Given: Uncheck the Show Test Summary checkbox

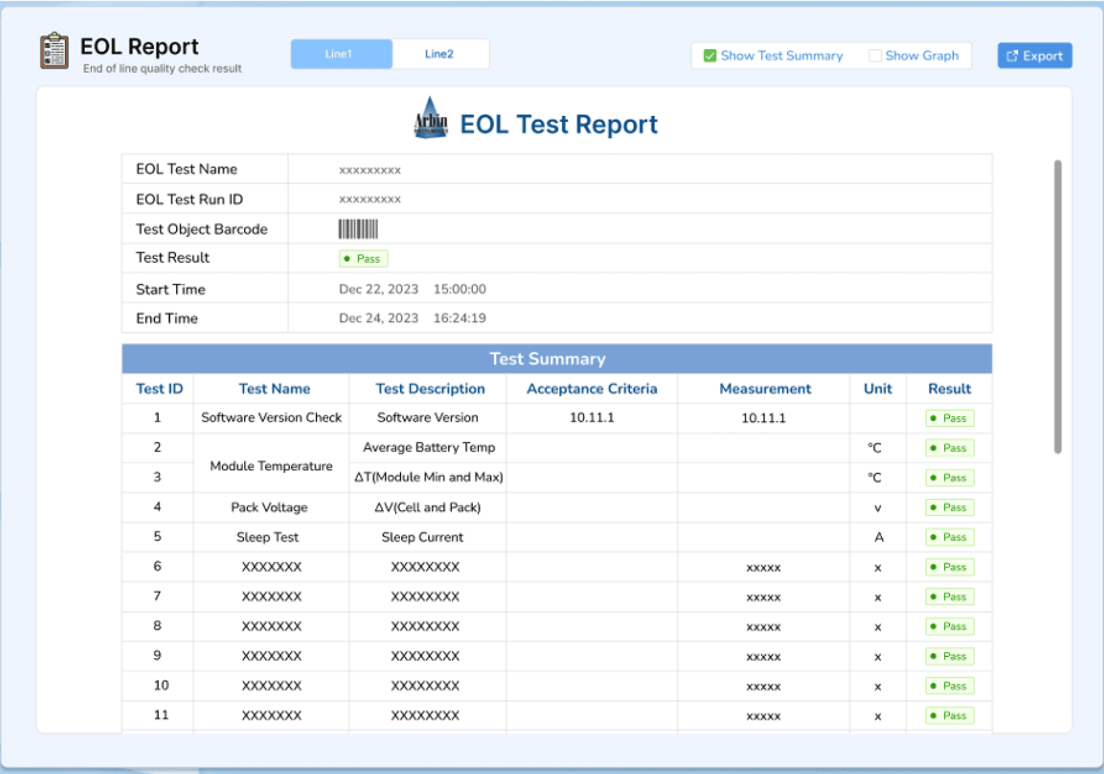Looking at the screenshot, I should coord(710,56).
